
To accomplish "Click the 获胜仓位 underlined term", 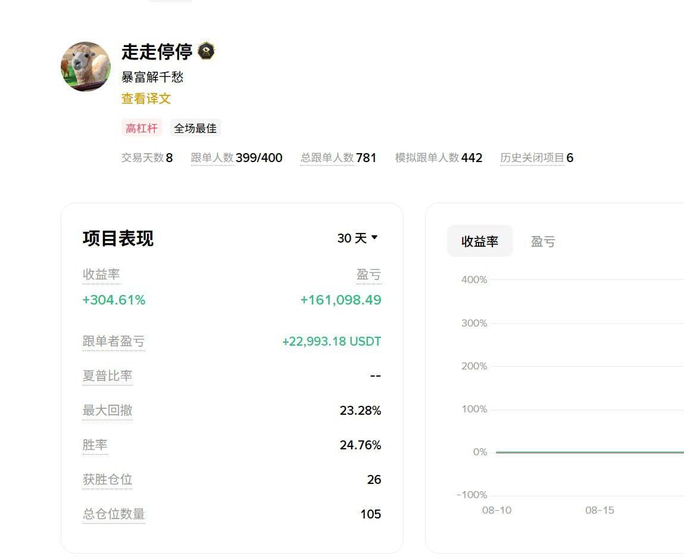I will tap(108, 479).
